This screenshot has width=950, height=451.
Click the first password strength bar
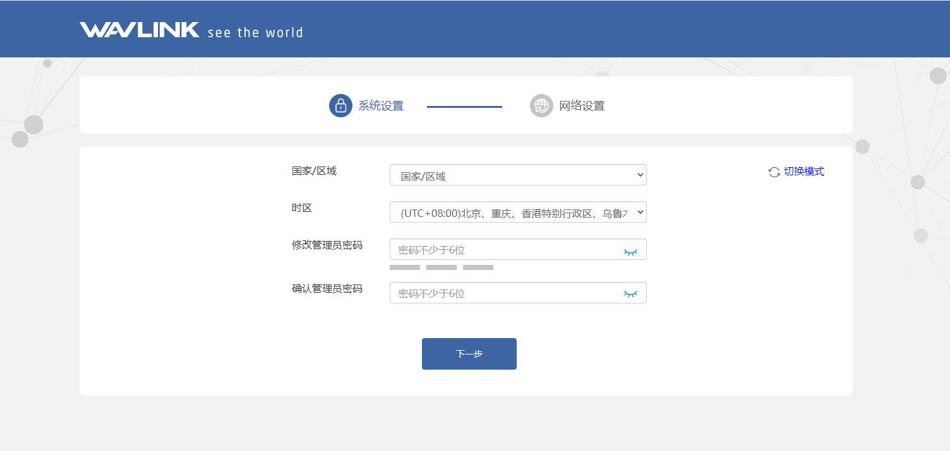click(x=405, y=267)
